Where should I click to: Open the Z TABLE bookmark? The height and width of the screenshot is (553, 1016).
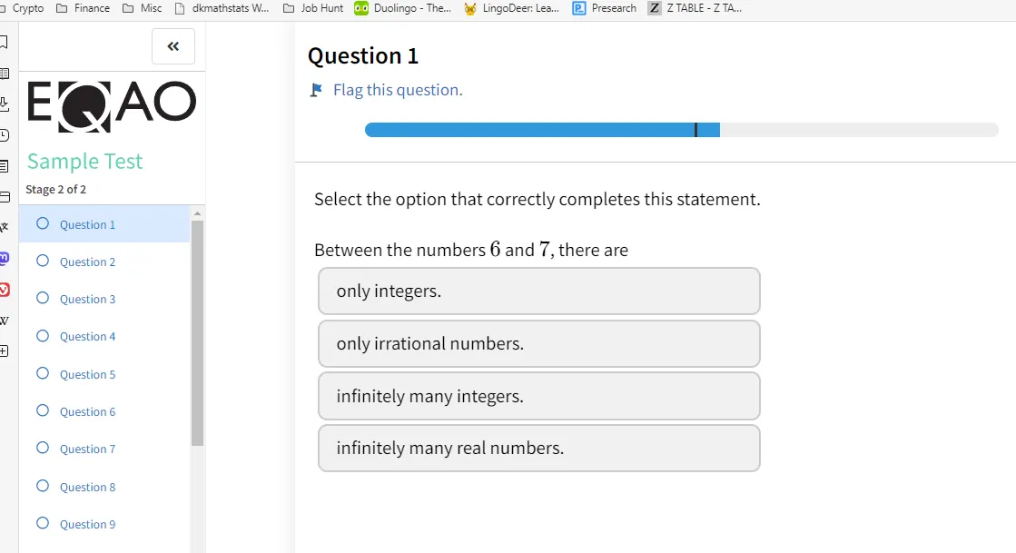coord(695,8)
